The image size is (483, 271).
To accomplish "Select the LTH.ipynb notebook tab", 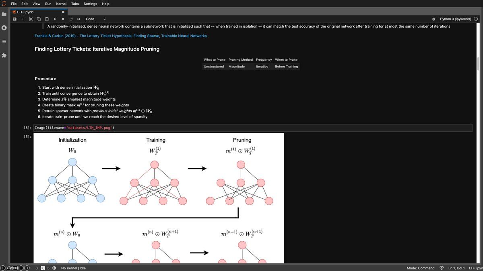I will pos(25,12).
